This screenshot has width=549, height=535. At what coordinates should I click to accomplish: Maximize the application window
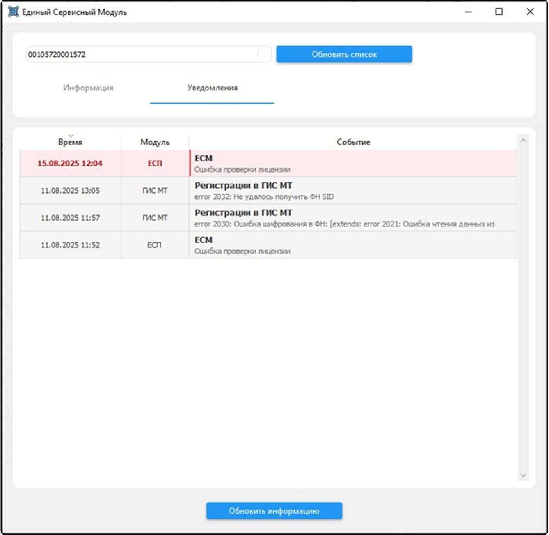[499, 12]
